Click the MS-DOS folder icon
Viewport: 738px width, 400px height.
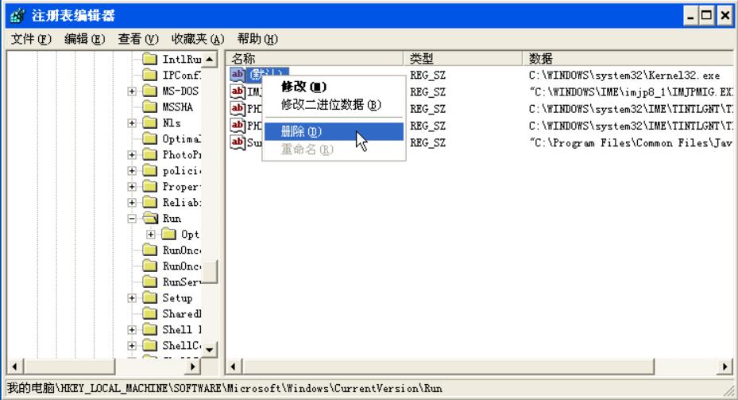pyautogui.click(x=149, y=91)
